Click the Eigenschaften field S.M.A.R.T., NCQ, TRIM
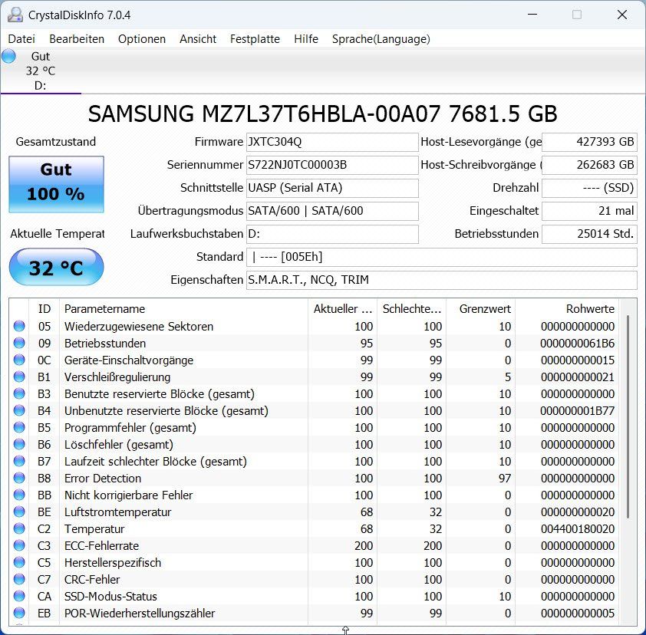 pos(442,280)
